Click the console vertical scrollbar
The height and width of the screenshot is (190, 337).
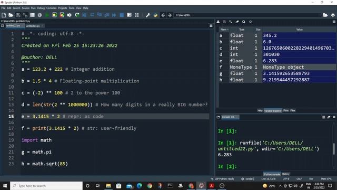tap(334, 149)
